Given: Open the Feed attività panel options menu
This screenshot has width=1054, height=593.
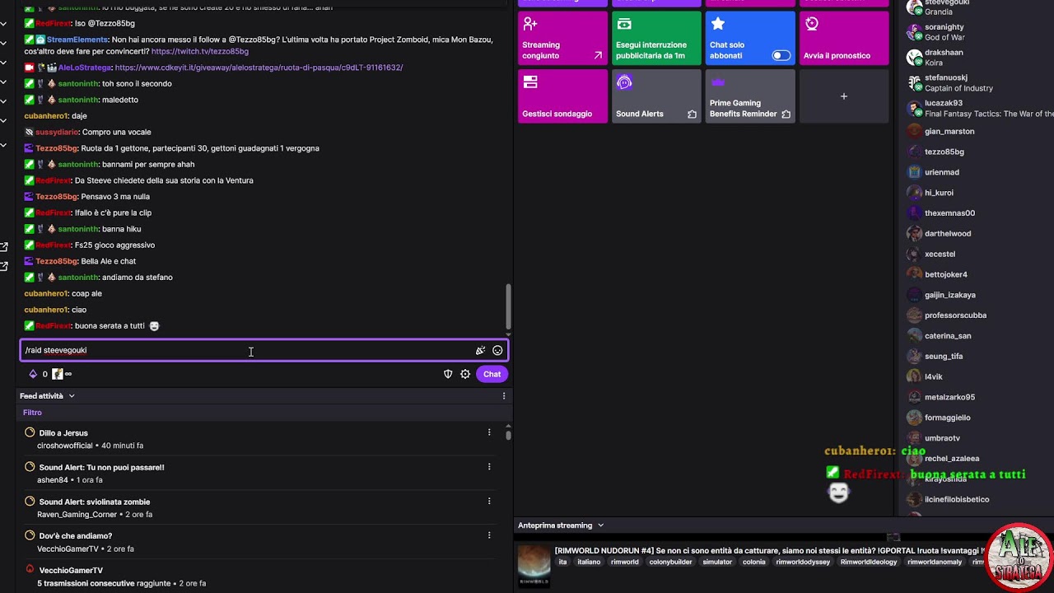Looking at the screenshot, I should [x=504, y=396].
